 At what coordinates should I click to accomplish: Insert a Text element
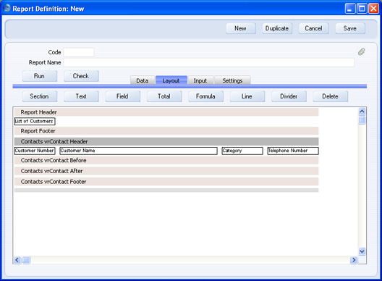(81, 96)
